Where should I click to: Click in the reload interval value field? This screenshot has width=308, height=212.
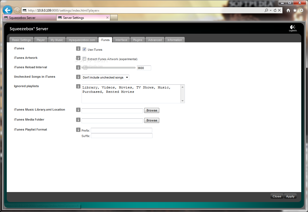pyautogui.click(x=144, y=68)
